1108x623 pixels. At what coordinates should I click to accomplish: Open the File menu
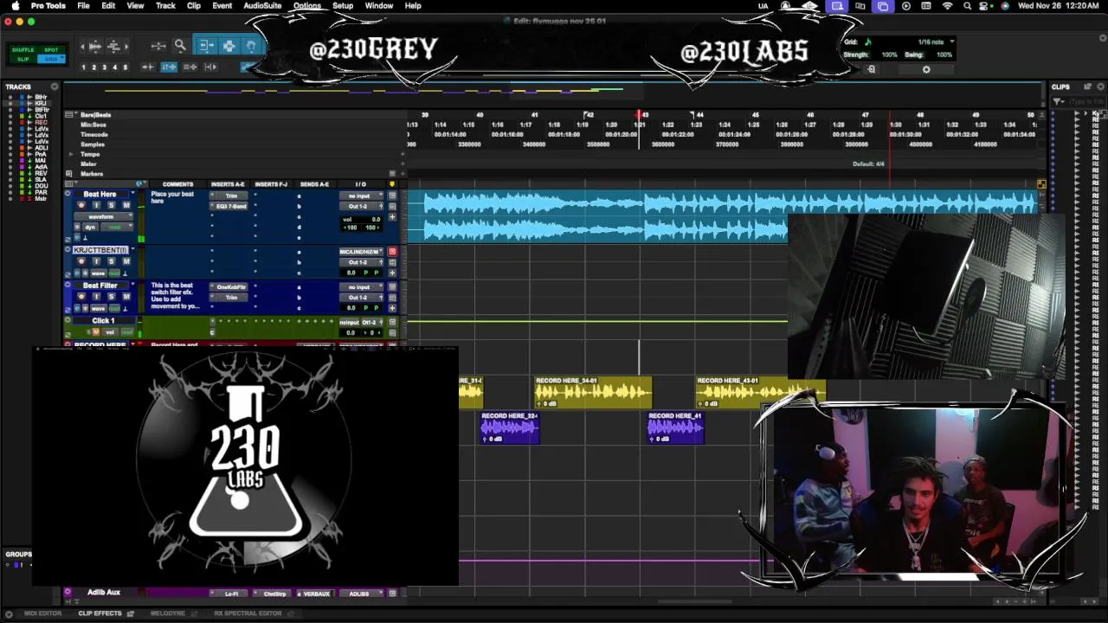pyautogui.click(x=83, y=6)
